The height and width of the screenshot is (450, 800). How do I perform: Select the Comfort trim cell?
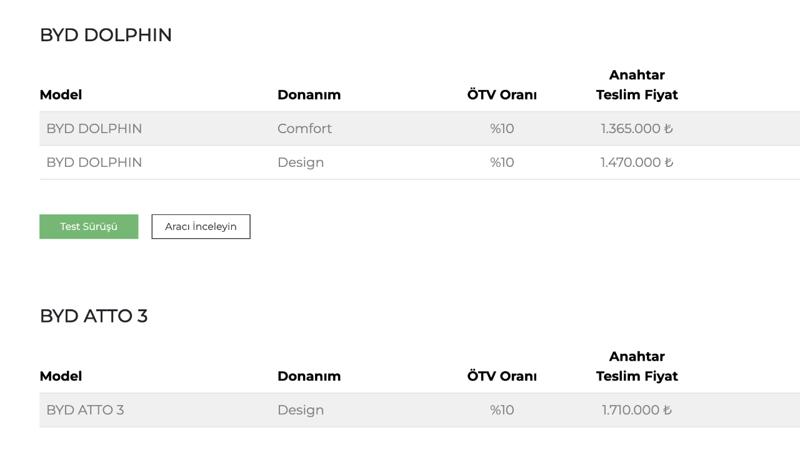[x=304, y=129]
